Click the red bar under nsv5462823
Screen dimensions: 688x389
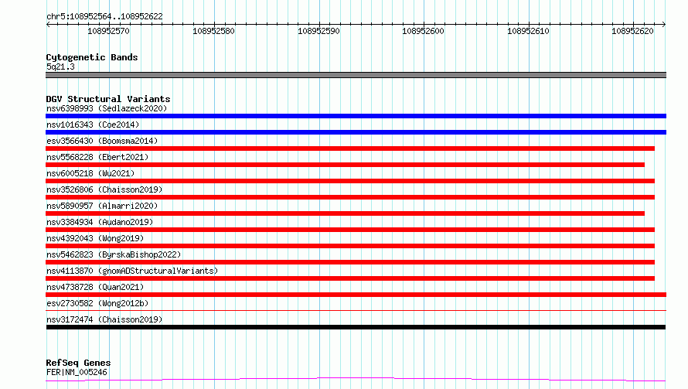(x=350, y=262)
